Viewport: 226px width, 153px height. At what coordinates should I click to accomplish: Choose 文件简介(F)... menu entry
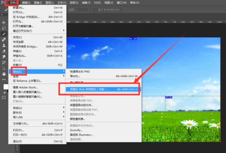(37, 124)
